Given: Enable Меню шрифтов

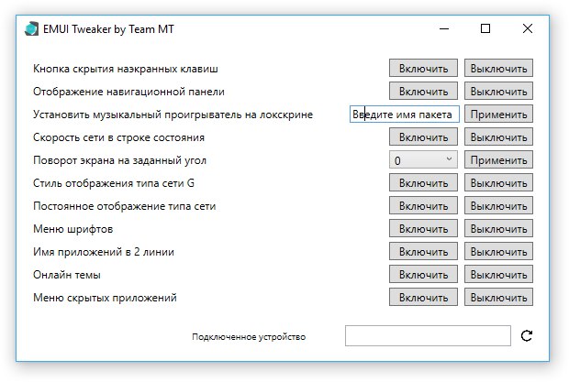Looking at the screenshot, I should (423, 228).
